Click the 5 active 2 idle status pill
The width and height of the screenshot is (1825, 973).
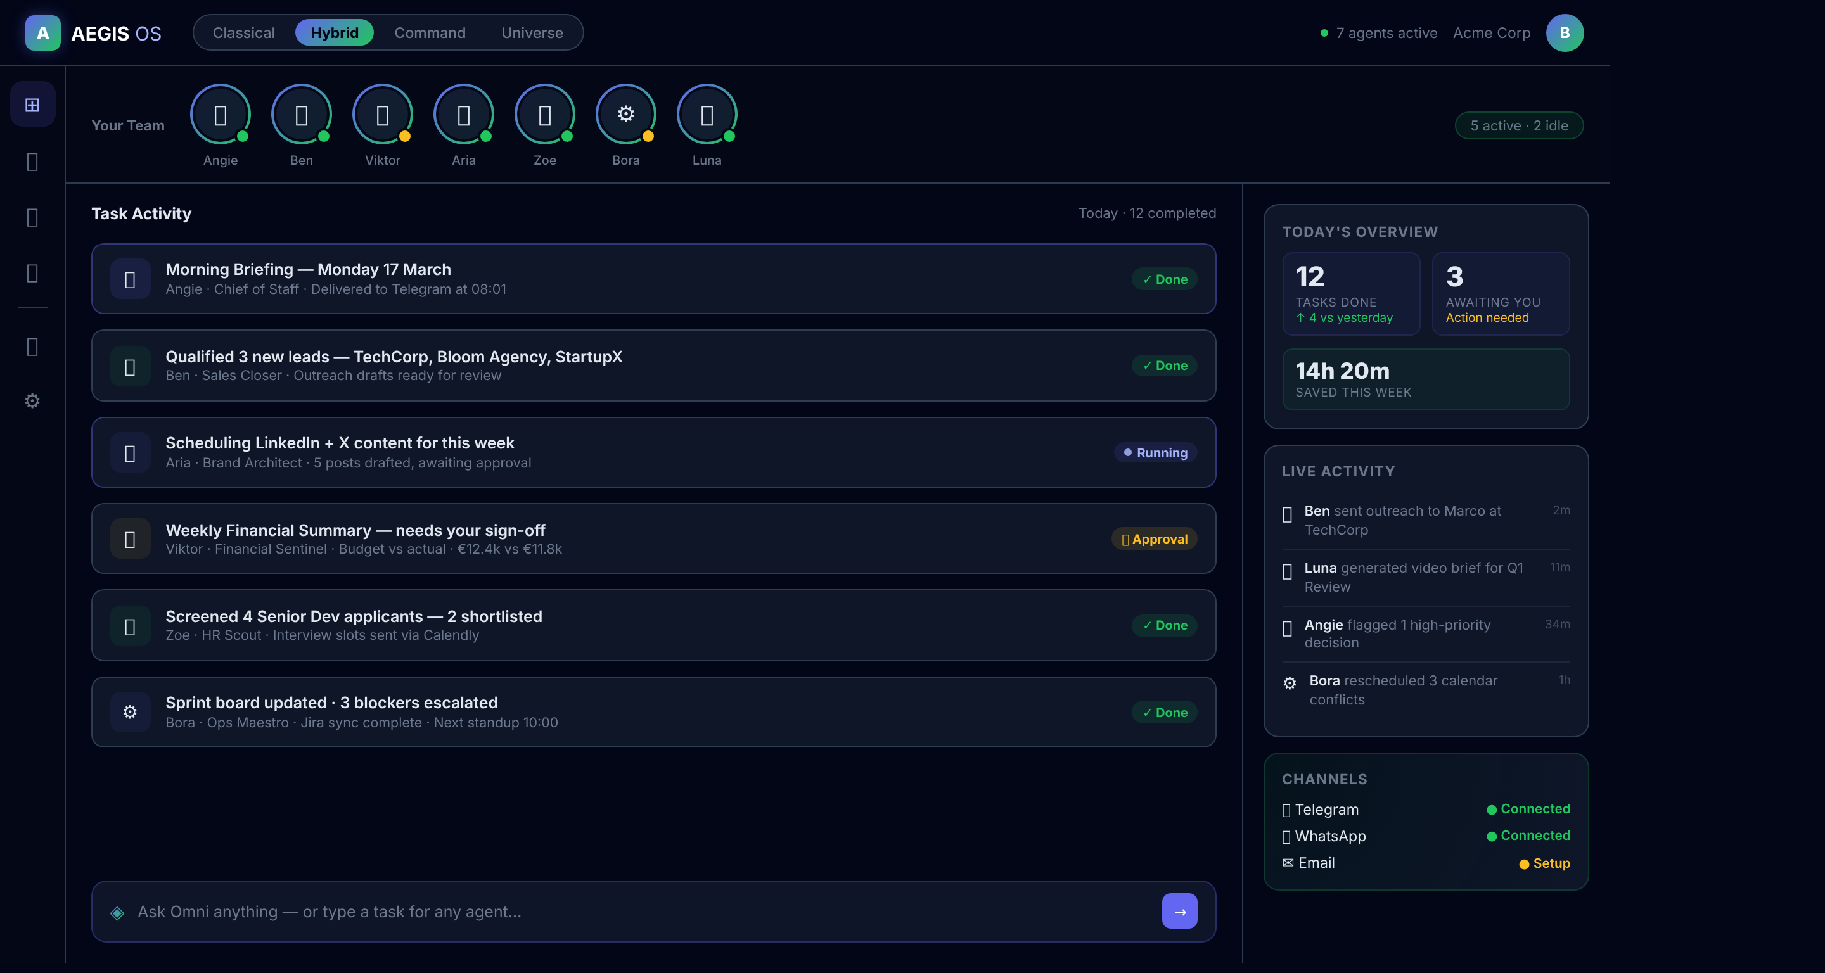tap(1519, 125)
